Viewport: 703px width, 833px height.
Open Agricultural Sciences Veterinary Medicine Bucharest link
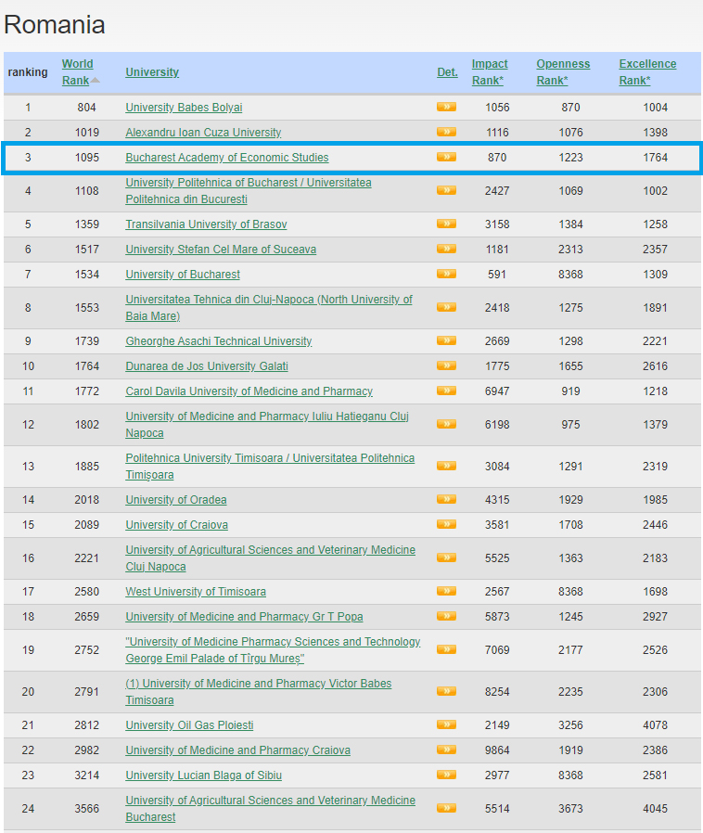(270, 809)
